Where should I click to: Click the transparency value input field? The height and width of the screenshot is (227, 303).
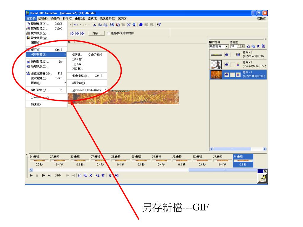click(x=234, y=46)
